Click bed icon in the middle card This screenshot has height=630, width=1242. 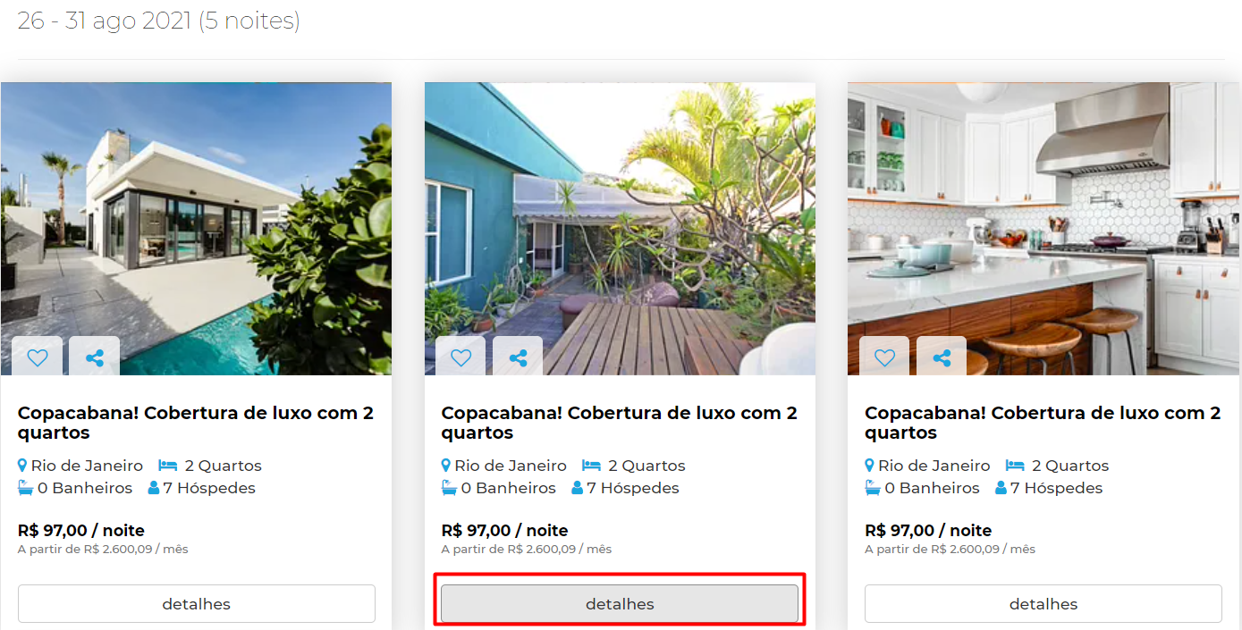click(x=591, y=466)
